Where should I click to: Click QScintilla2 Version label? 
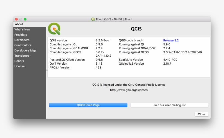point(131,64)
